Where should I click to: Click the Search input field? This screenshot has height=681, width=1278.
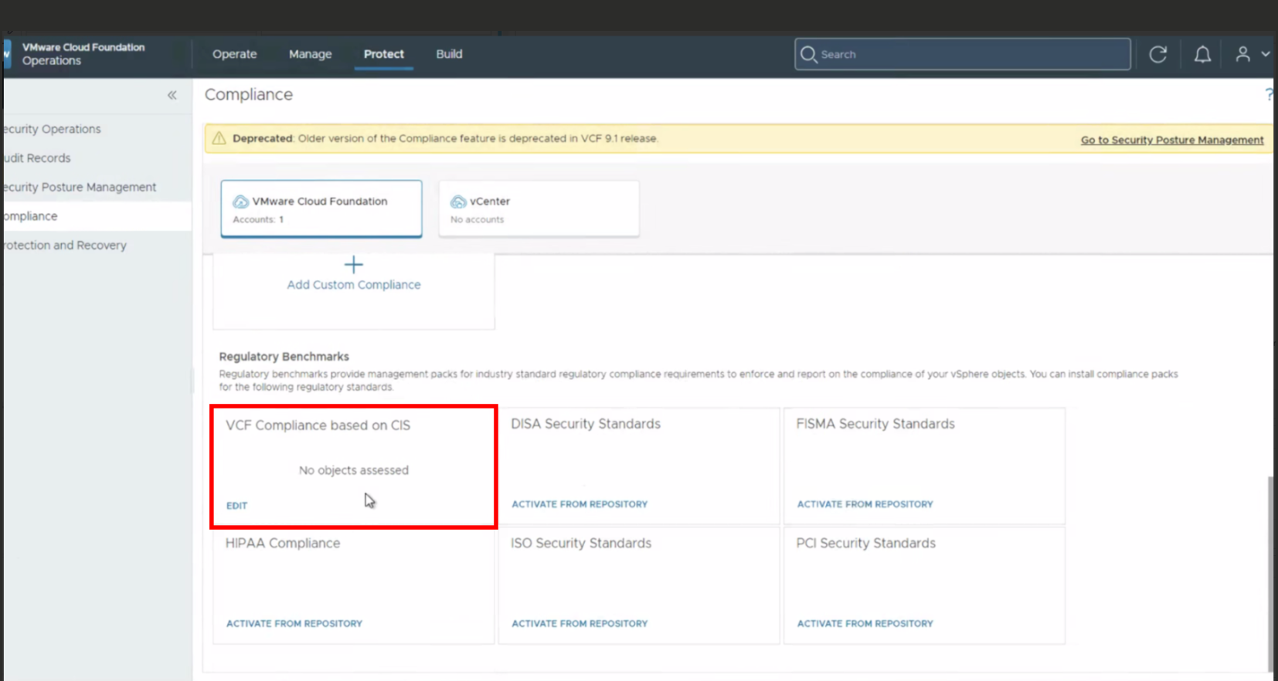[963, 54]
